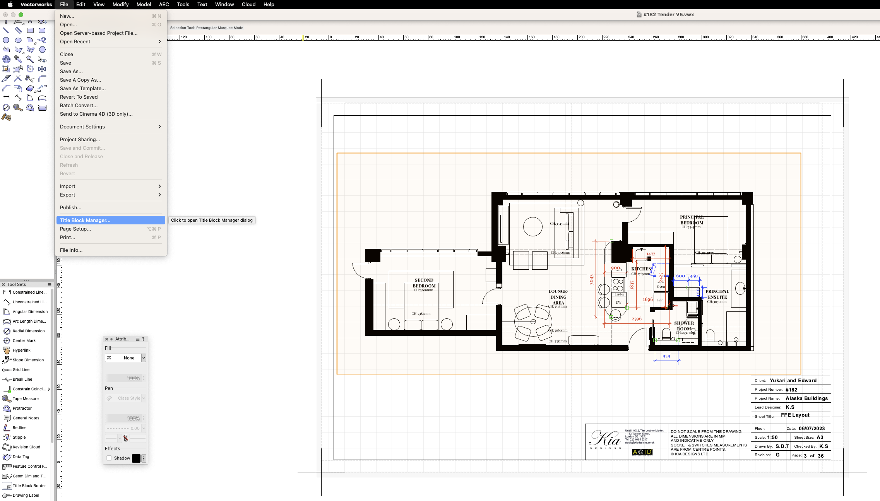Click the black shadow color swatch

(x=136, y=458)
